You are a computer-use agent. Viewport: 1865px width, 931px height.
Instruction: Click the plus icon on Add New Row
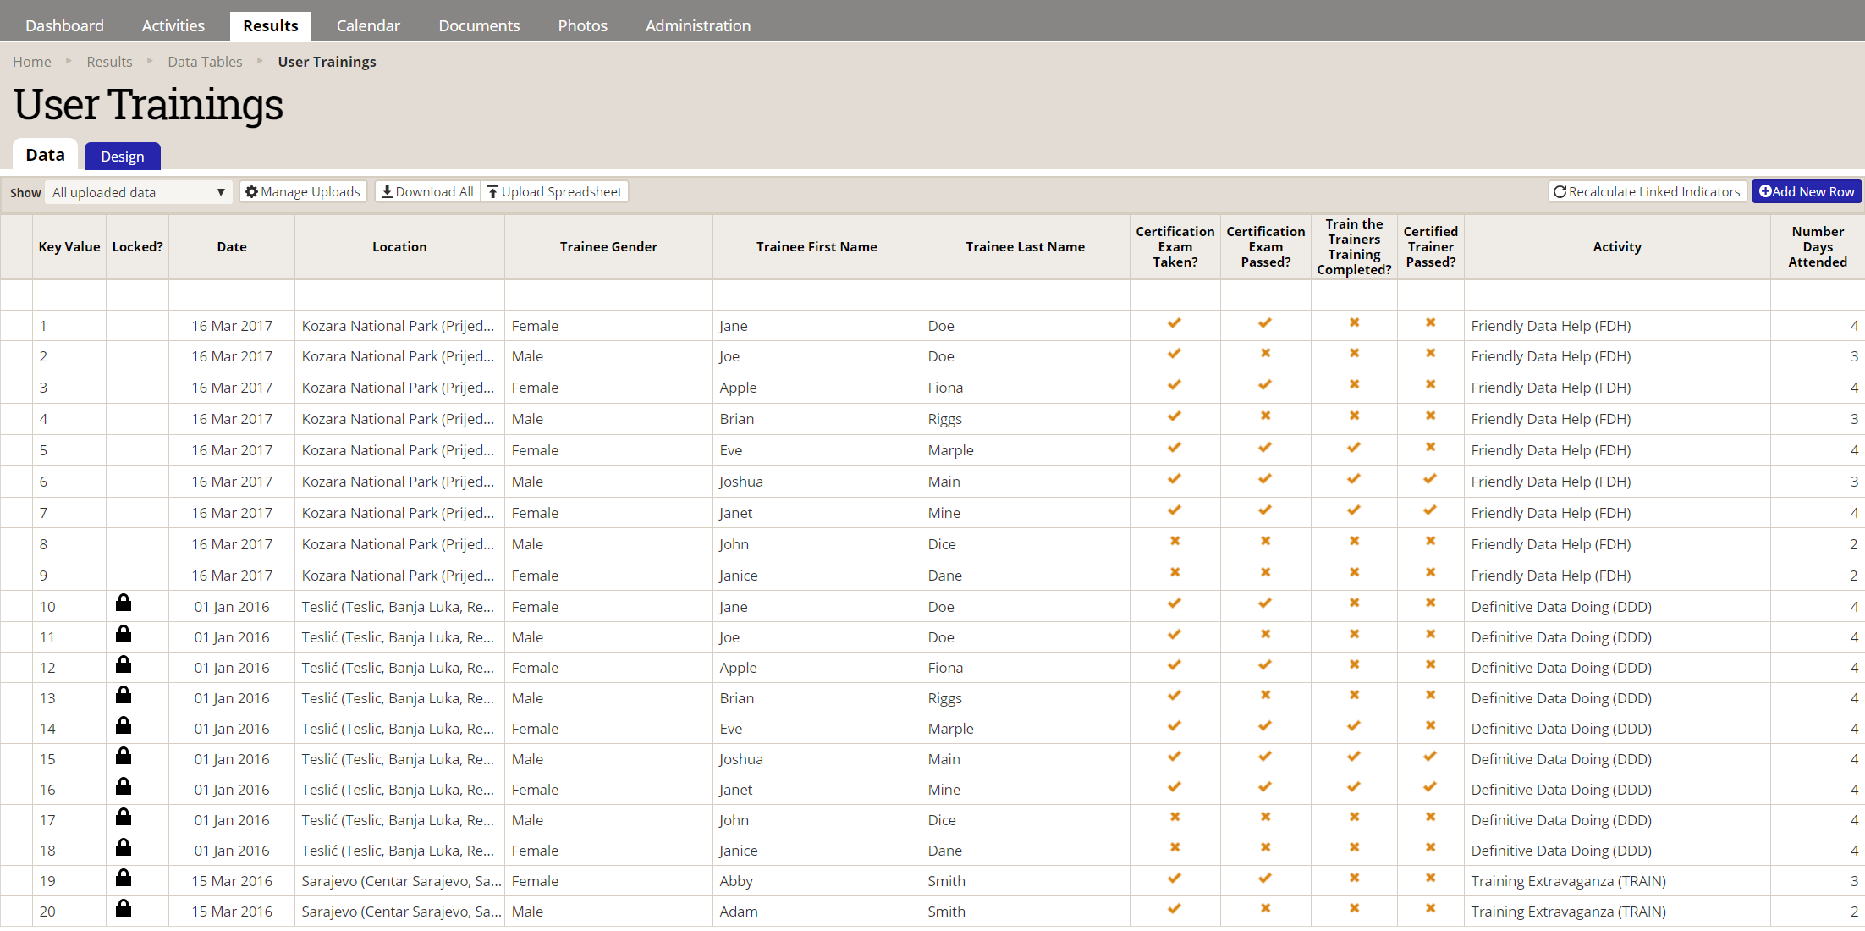1765,192
